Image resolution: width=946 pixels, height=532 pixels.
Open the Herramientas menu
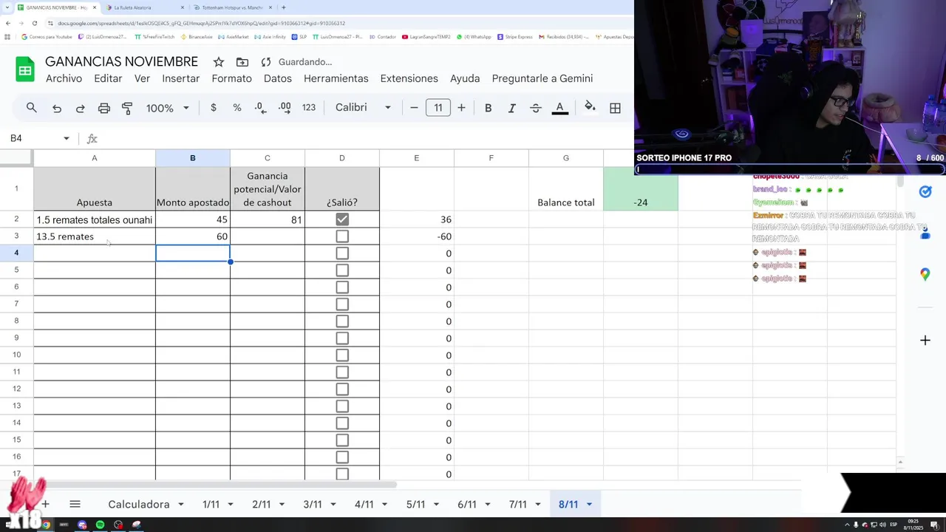(336, 78)
